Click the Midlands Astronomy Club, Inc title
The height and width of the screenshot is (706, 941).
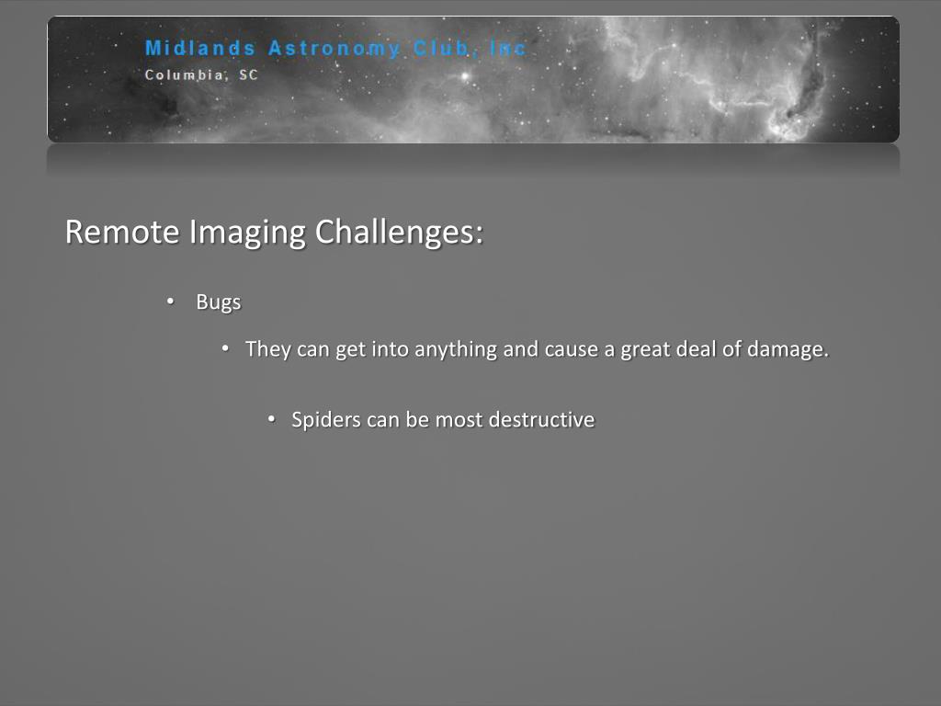335,48
